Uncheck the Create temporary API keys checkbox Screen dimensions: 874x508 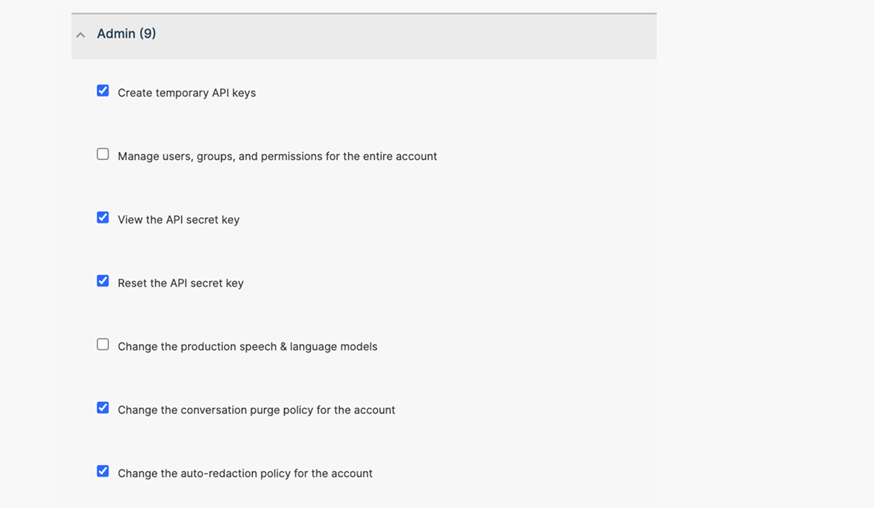103,91
